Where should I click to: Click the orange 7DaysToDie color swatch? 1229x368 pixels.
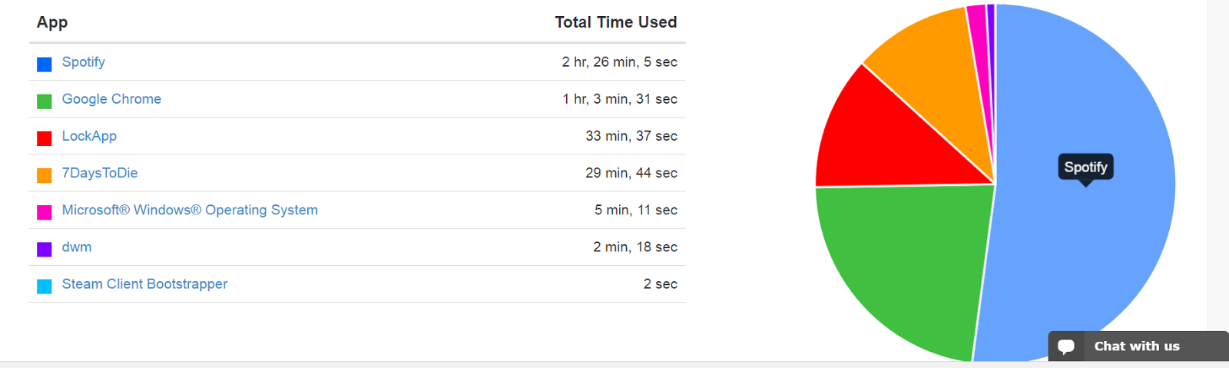[x=45, y=175]
